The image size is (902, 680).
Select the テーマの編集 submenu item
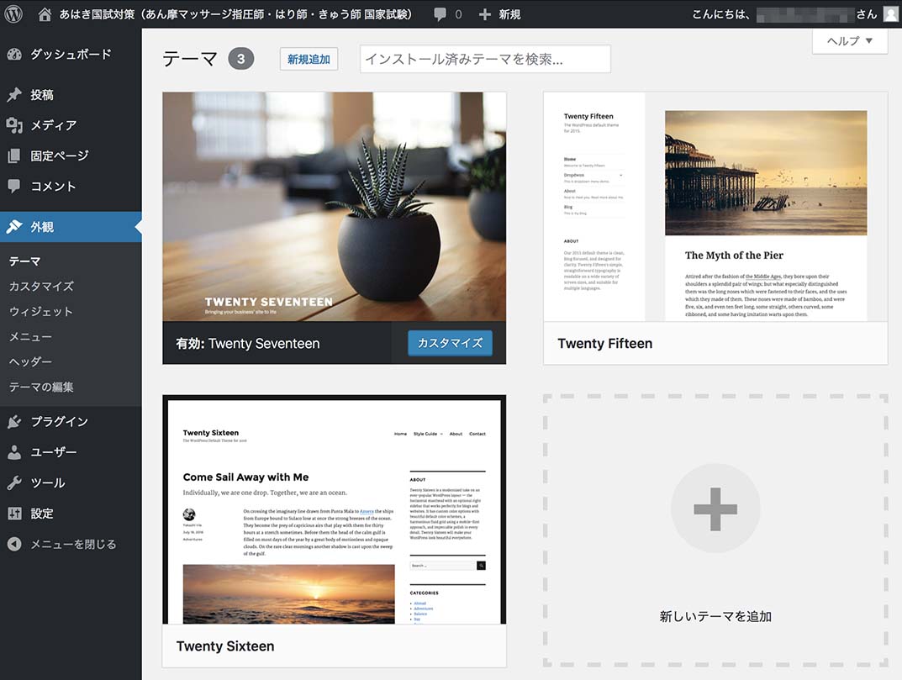[x=41, y=387]
